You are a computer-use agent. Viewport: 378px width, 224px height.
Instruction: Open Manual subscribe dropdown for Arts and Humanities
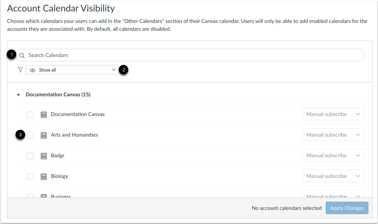333,135
